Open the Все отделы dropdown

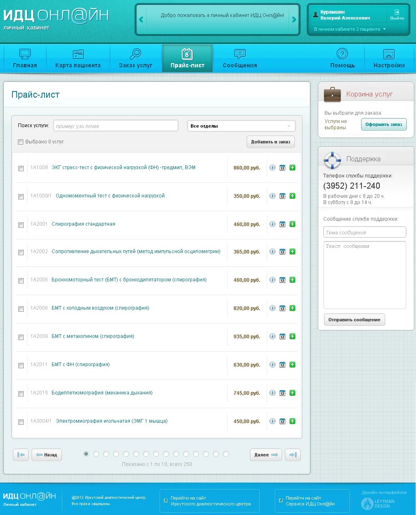tap(241, 126)
